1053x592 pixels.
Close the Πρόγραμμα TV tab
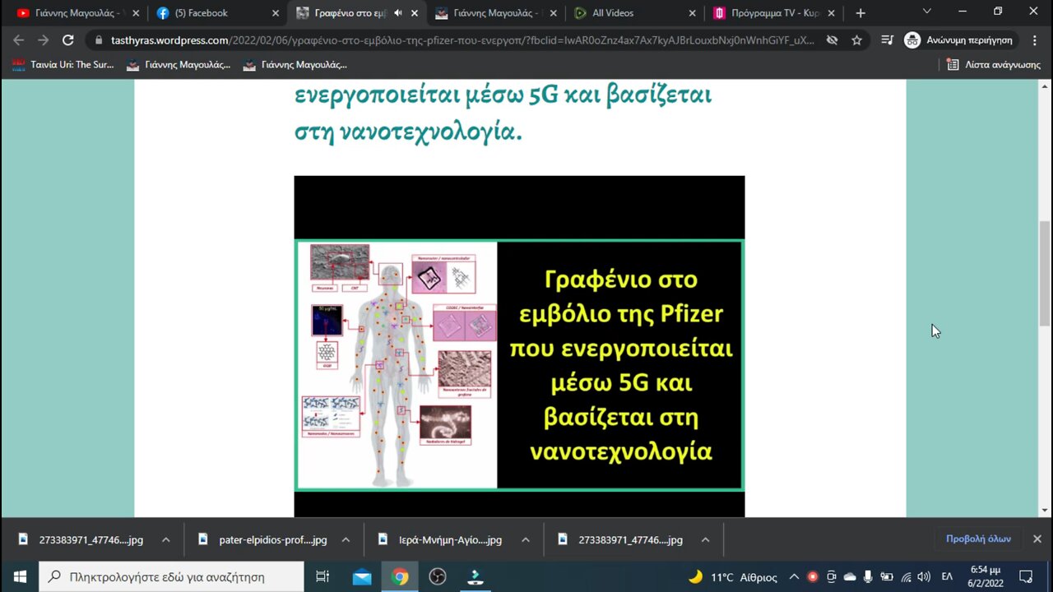click(x=831, y=13)
